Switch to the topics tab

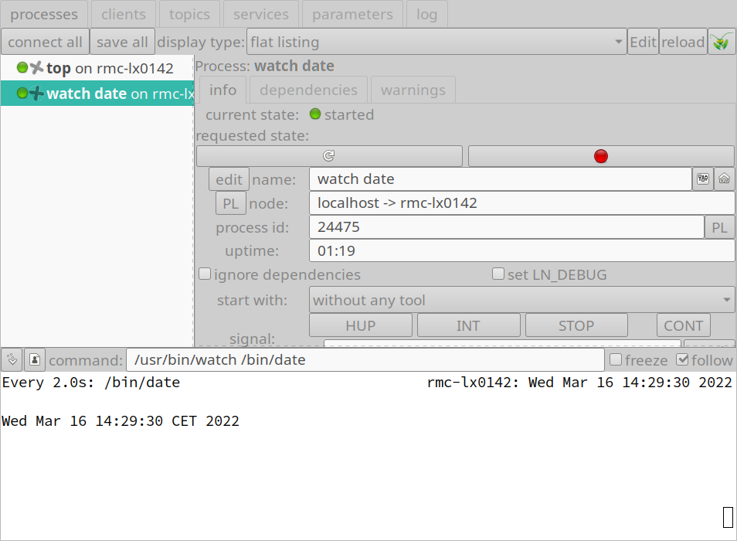click(189, 14)
